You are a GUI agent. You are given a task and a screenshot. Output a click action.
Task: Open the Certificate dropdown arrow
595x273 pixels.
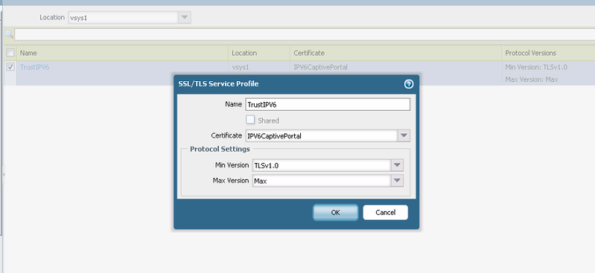coord(404,135)
